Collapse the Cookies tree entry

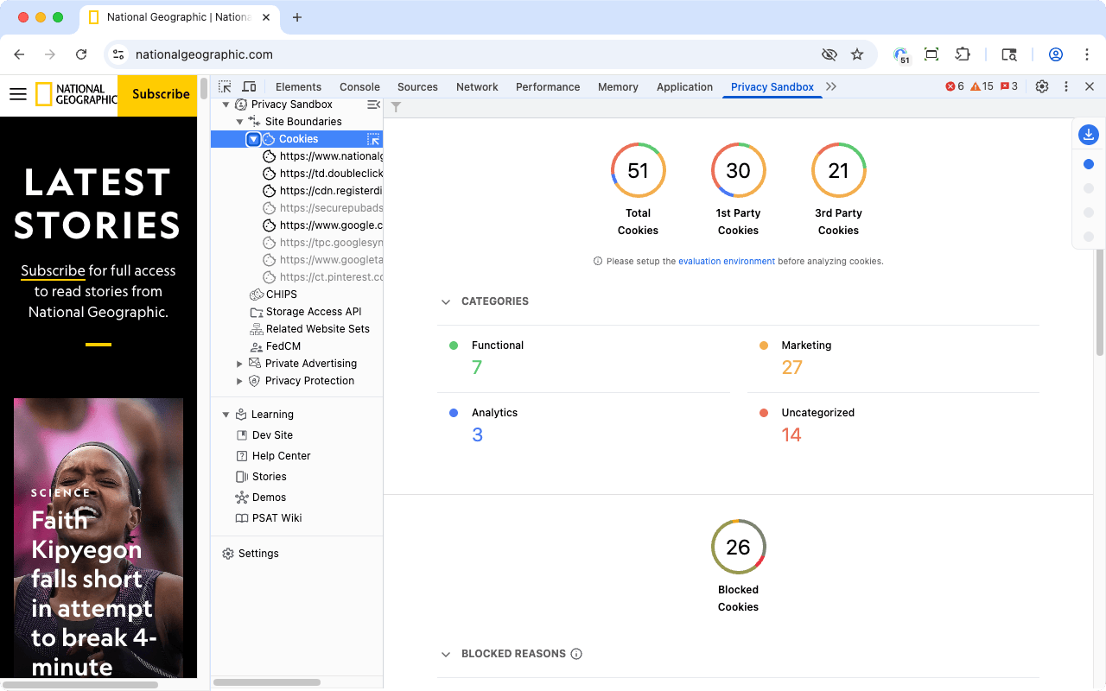253,138
